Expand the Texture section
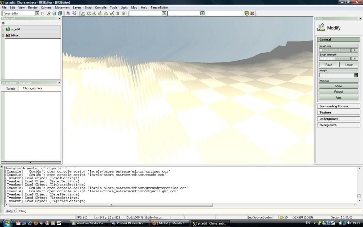The height and width of the screenshot is (227, 363). 338,112
